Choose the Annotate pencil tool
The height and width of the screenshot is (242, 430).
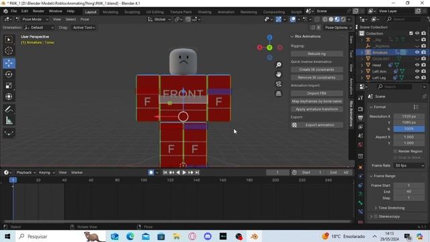9,109
